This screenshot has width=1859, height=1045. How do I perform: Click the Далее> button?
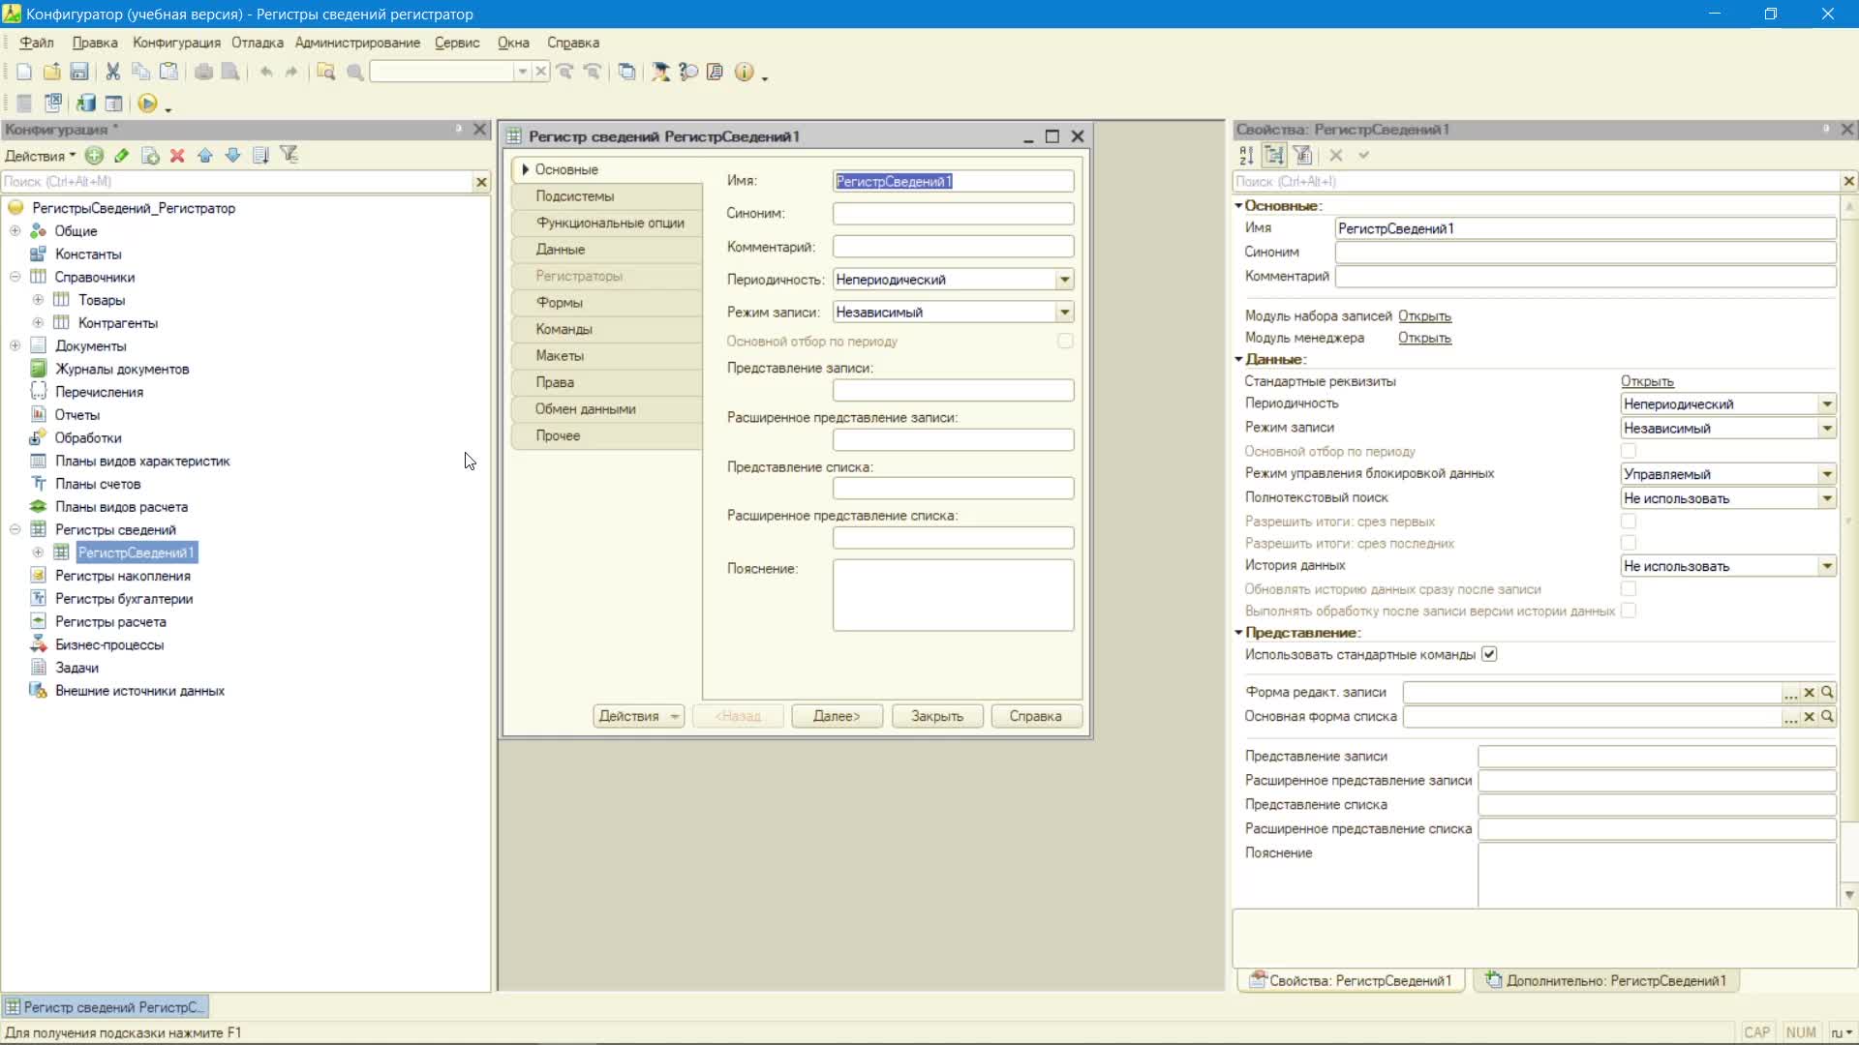coord(837,717)
